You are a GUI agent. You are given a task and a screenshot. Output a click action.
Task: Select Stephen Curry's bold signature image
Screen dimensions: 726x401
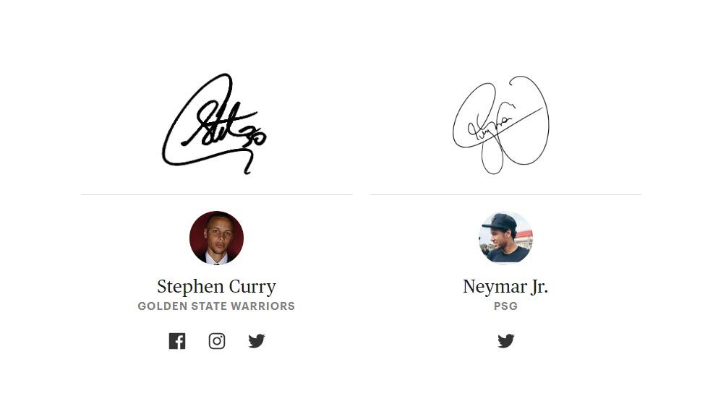point(214,124)
